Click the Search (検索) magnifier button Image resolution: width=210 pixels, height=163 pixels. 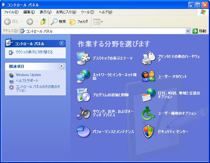(x=58, y=22)
